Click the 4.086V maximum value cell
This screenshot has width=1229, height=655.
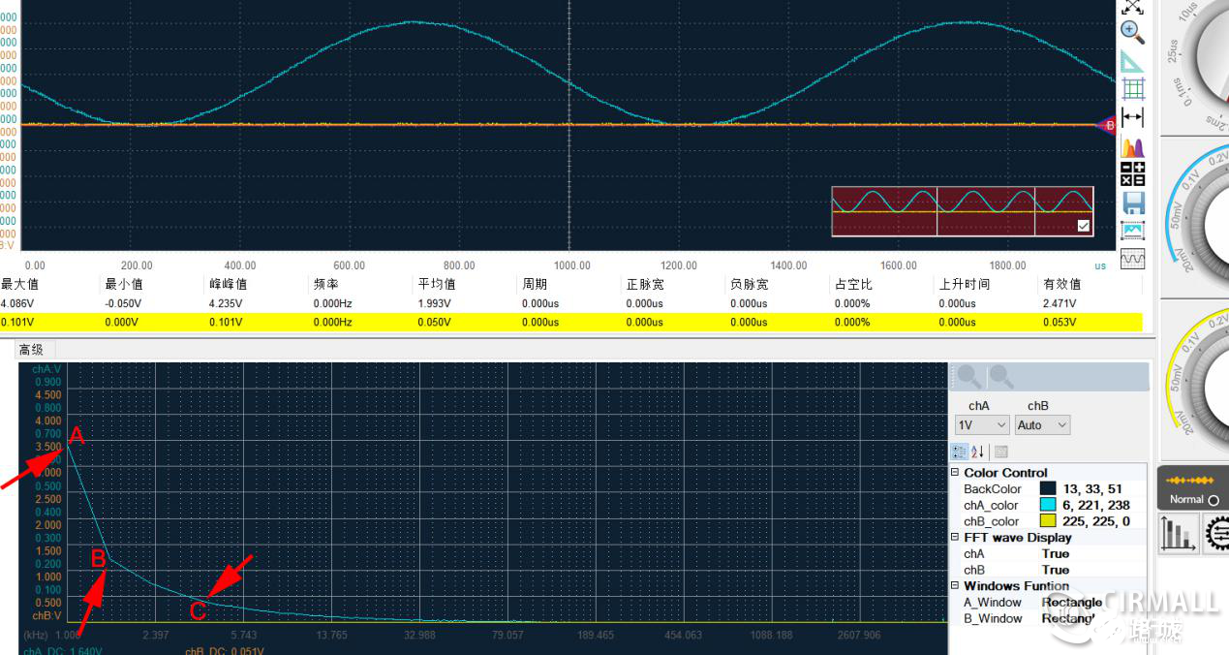17,303
